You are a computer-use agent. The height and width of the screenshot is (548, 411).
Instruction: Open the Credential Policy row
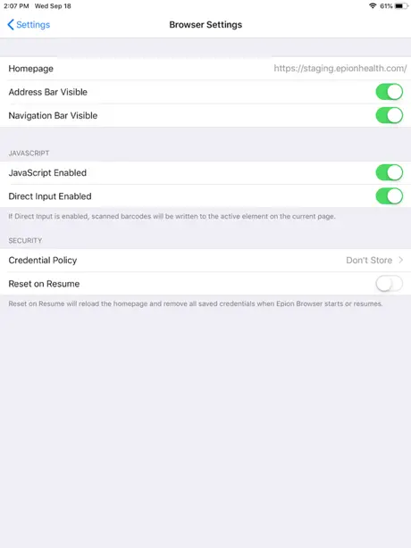tap(205, 260)
